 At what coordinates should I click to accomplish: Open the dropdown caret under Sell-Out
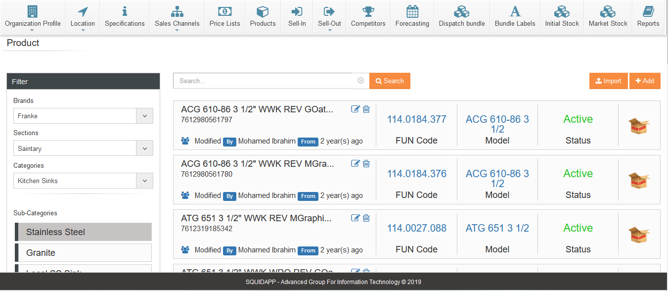[x=329, y=31]
